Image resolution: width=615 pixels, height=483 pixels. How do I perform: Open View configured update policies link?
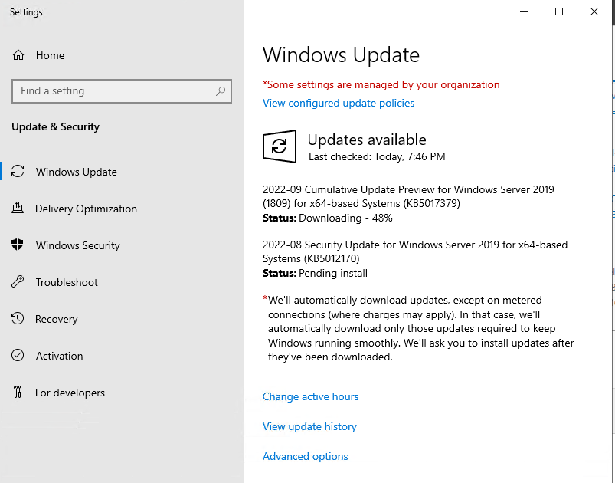tap(339, 103)
